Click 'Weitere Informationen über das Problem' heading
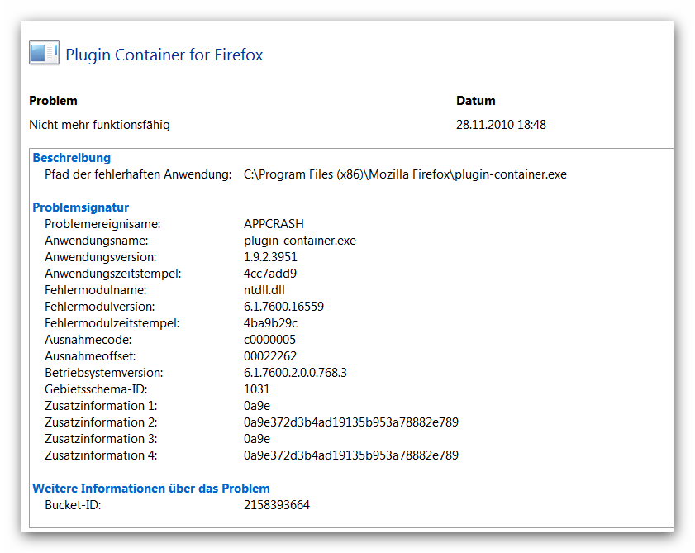The image size is (695, 553). (x=150, y=489)
